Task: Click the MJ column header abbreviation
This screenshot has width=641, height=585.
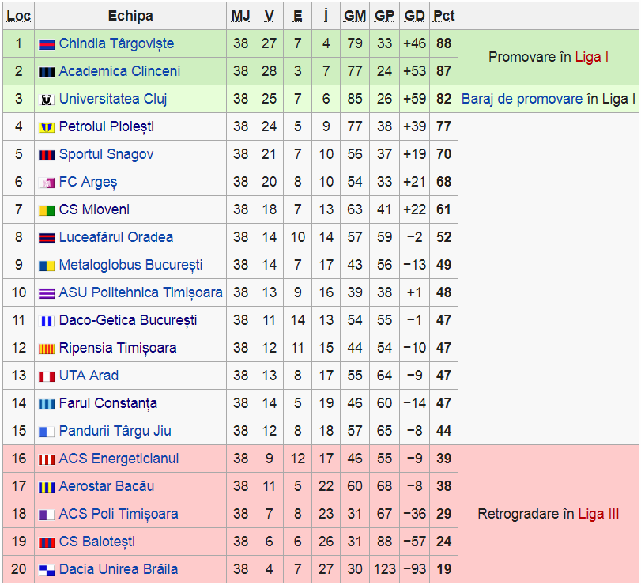Action: 240,16
